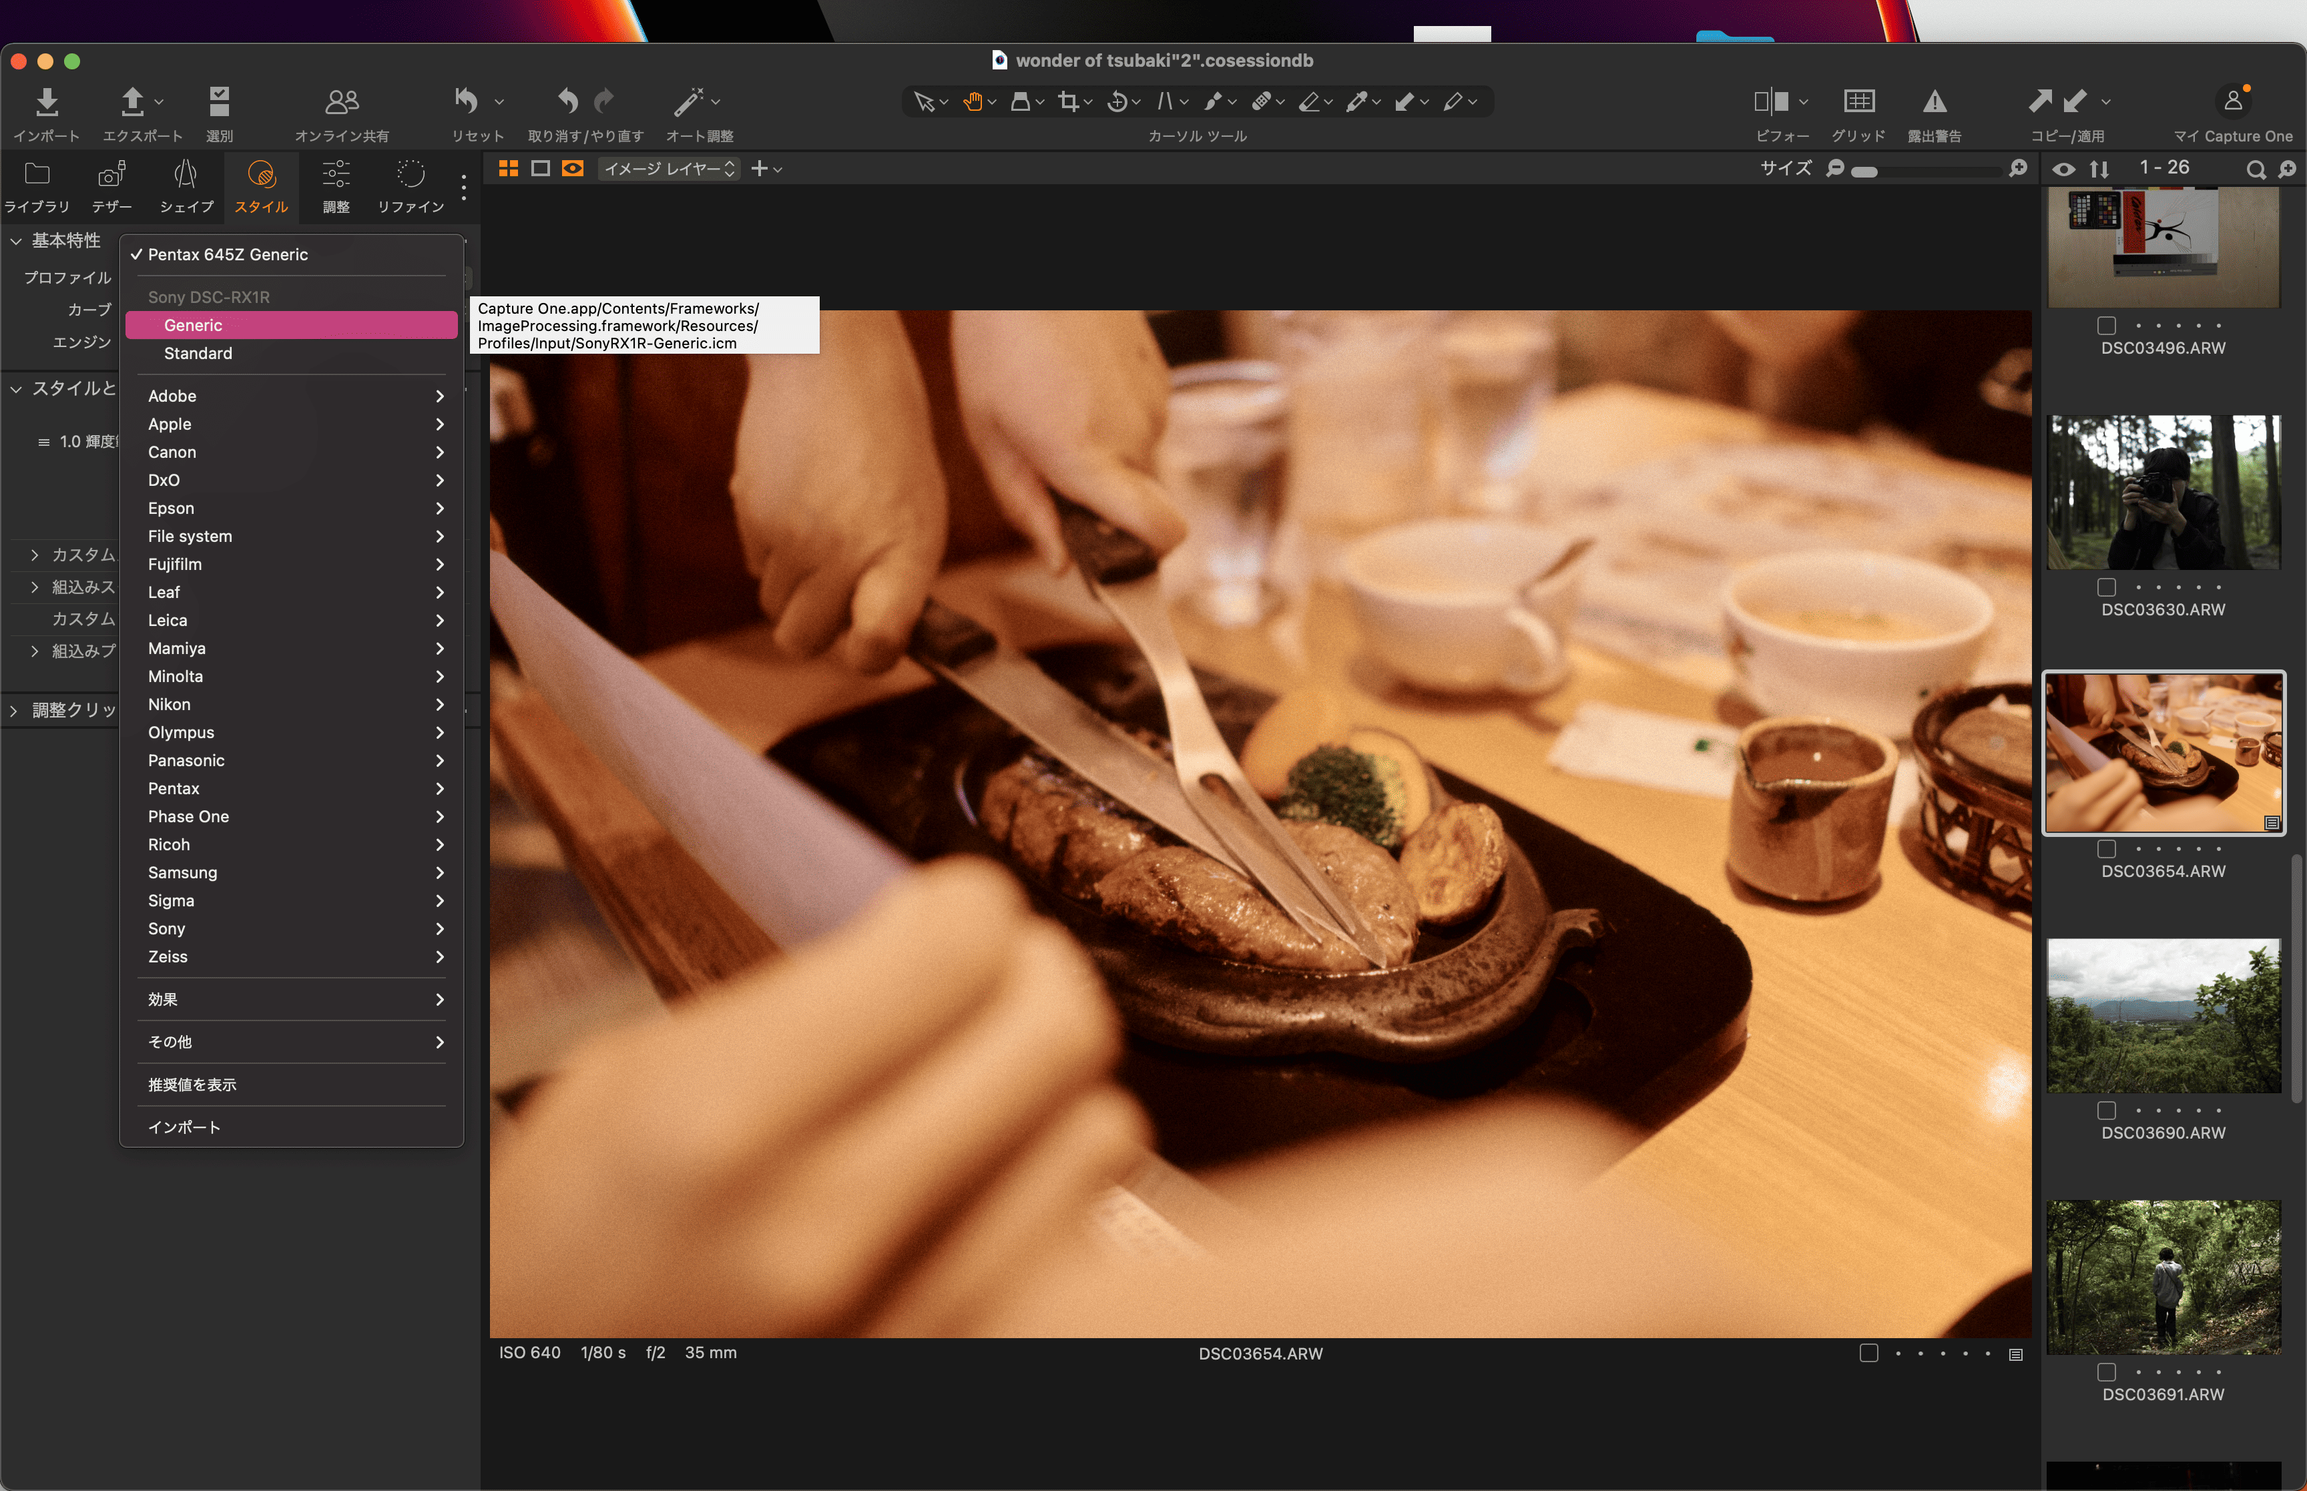Expand the Phase One profiles submenu
Screen dimensions: 2307x1491
click(292, 816)
